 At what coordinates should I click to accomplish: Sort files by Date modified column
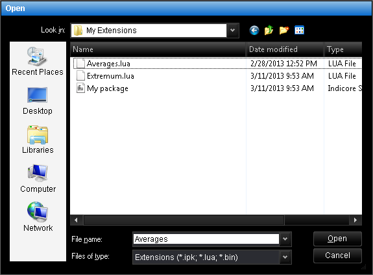285,49
